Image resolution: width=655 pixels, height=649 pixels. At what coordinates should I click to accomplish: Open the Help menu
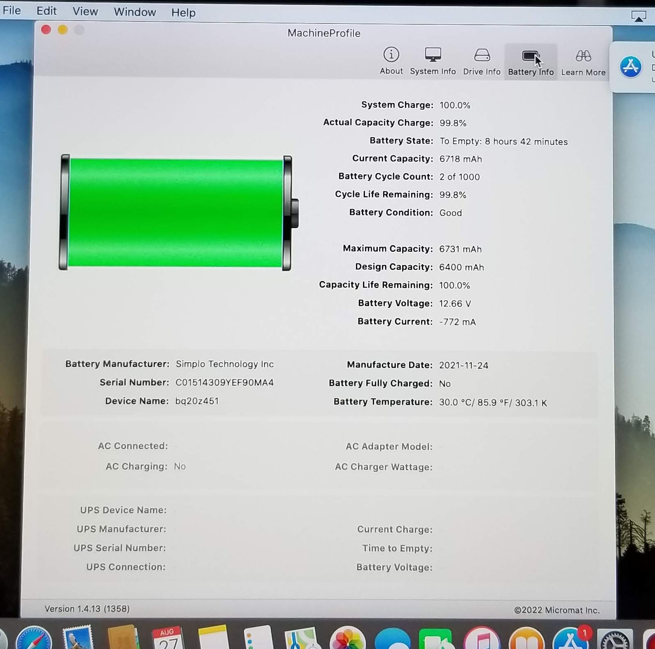(x=183, y=13)
